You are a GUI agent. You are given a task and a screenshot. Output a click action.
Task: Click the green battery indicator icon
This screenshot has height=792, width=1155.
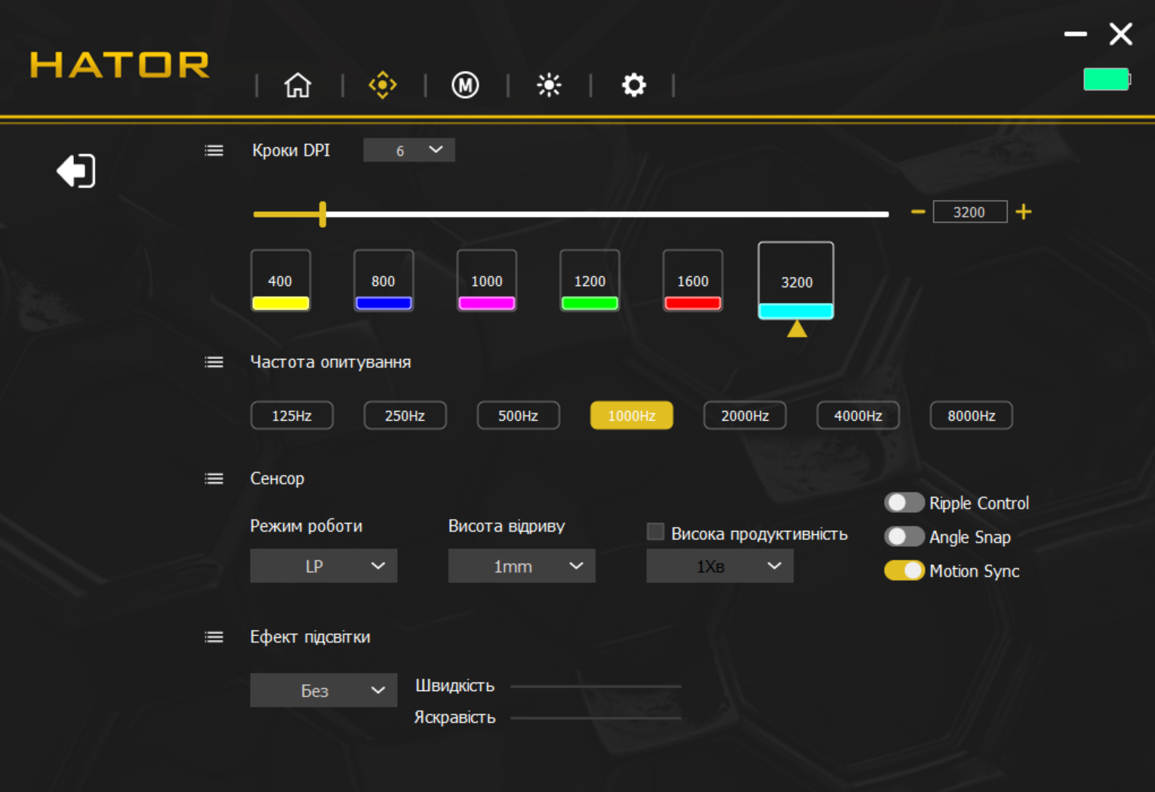(x=1107, y=79)
